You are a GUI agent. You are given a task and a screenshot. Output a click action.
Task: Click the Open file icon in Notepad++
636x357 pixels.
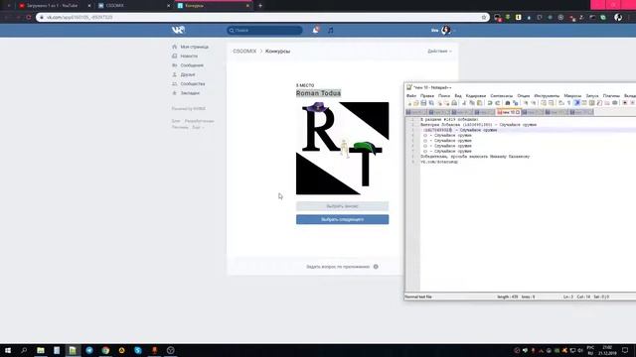(x=415, y=103)
